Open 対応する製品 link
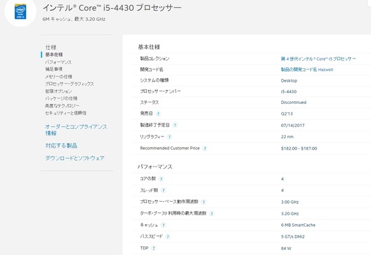Screen dimensions: 371x255 (61, 146)
